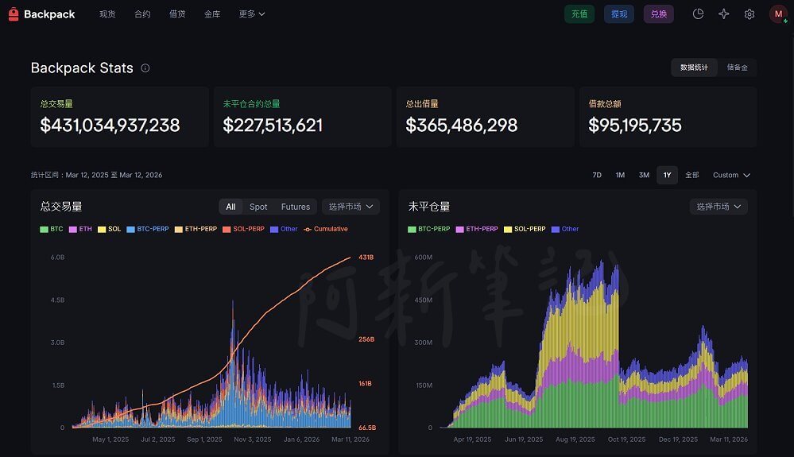Click Nov 3, 2025 axis label
This screenshot has height=457, width=794.
click(253, 440)
